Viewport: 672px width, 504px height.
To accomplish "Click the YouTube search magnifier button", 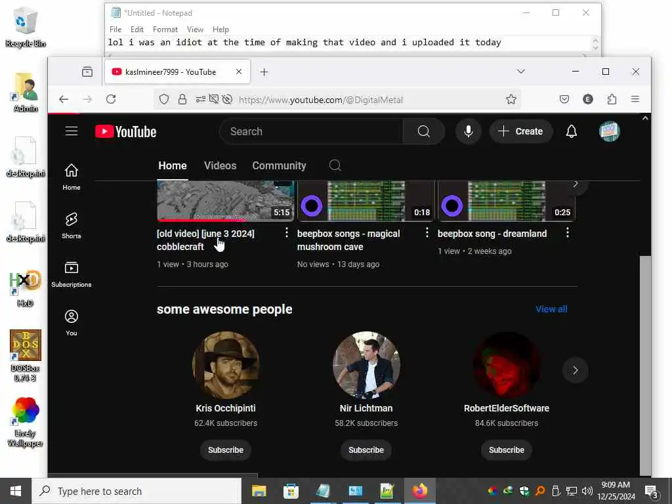I will pos(423,131).
